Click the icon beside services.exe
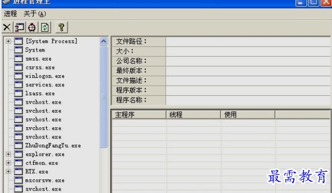The height and width of the screenshot is (193, 332). (18, 85)
